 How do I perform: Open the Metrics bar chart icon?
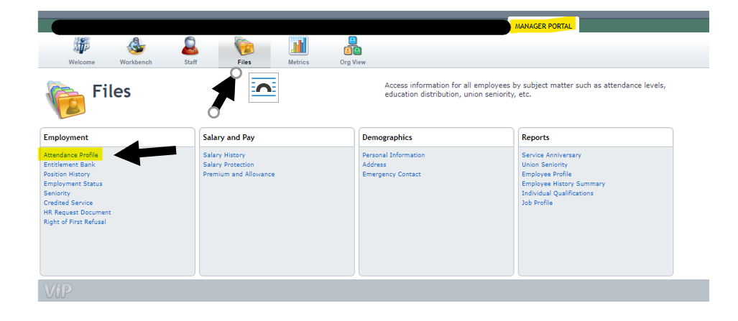coord(298,47)
